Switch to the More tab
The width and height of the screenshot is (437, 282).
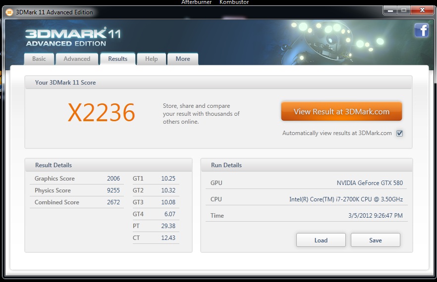point(183,59)
